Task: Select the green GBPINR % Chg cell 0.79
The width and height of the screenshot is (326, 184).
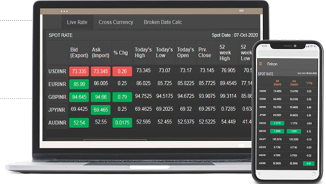Action: [122, 97]
